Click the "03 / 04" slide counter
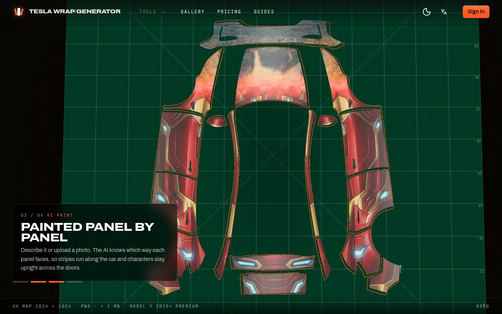The width and height of the screenshot is (502, 314). click(32, 215)
